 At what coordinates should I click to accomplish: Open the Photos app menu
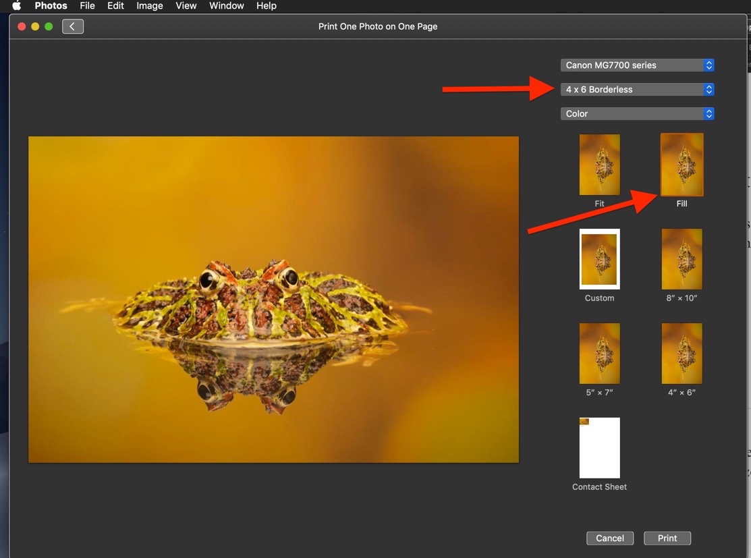click(x=51, y=6)
